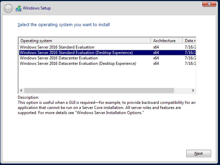Image resolution: width=220 pixels, height=165 pixels.
Task: Click the Next button
Action: pyautogui.click(x=199, y=153)
